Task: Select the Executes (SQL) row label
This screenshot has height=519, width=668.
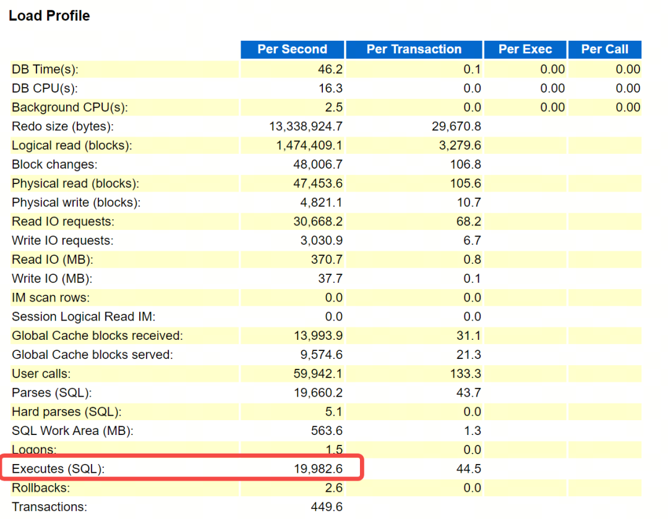Action: click(58, 468)
